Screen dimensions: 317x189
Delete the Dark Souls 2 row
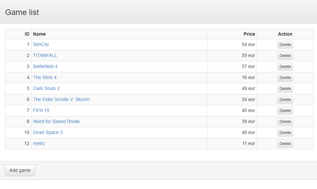(285, 89)
